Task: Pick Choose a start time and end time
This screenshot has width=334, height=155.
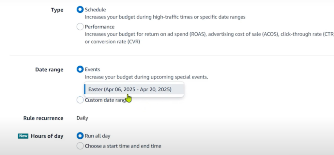Action: click(80, 146)
